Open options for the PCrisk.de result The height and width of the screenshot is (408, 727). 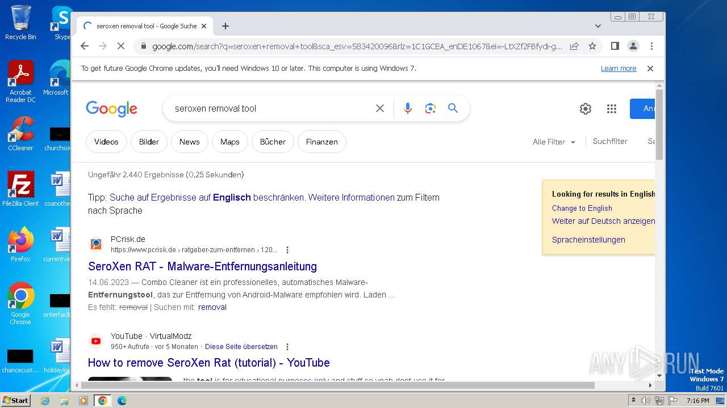tap(287, 250)
